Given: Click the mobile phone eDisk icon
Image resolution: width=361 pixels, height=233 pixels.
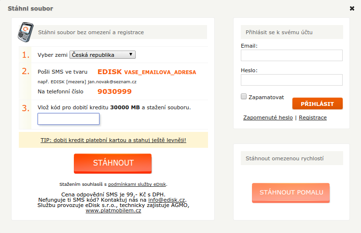Looking at the screenshot, I should tap(26, 32).
